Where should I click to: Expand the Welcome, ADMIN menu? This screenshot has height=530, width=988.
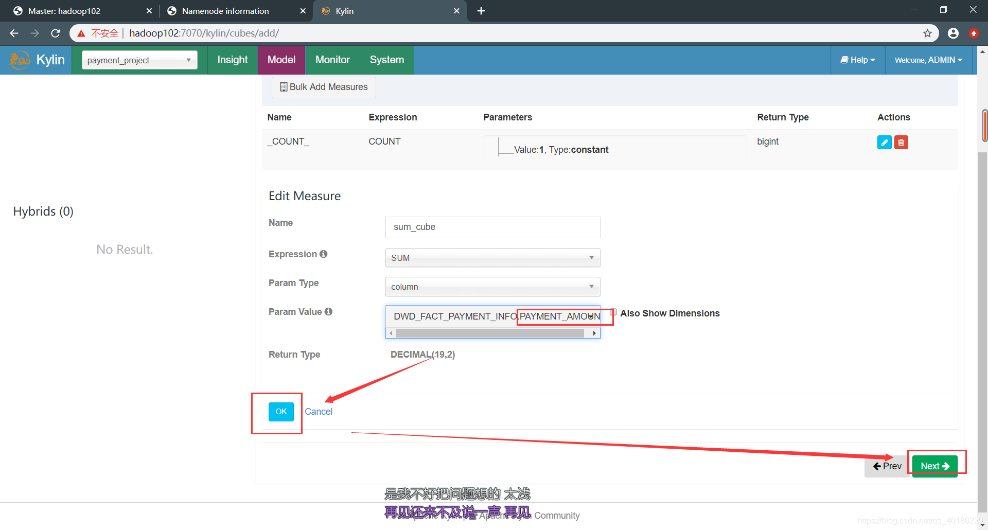pyautogui.click(x=928, y=60)
